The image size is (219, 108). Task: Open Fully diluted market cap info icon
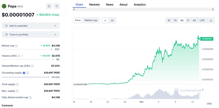tap(30, 98)
